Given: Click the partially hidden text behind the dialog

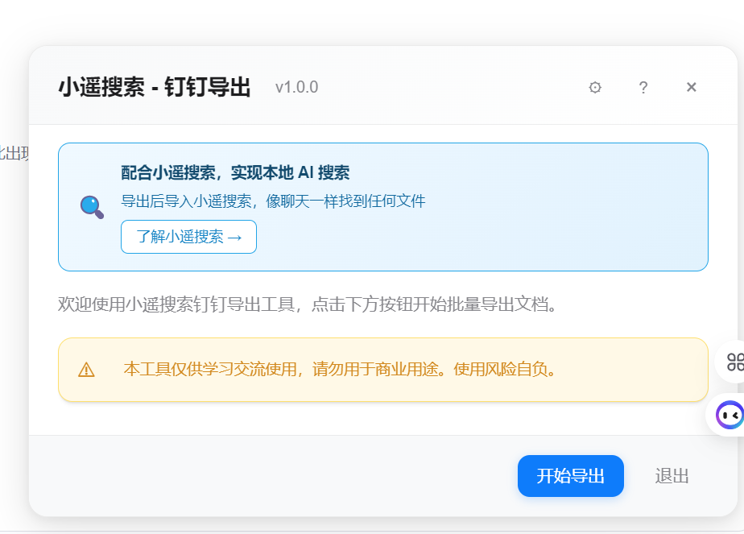Looking at the screenshot, I should (x=14, y=153).
